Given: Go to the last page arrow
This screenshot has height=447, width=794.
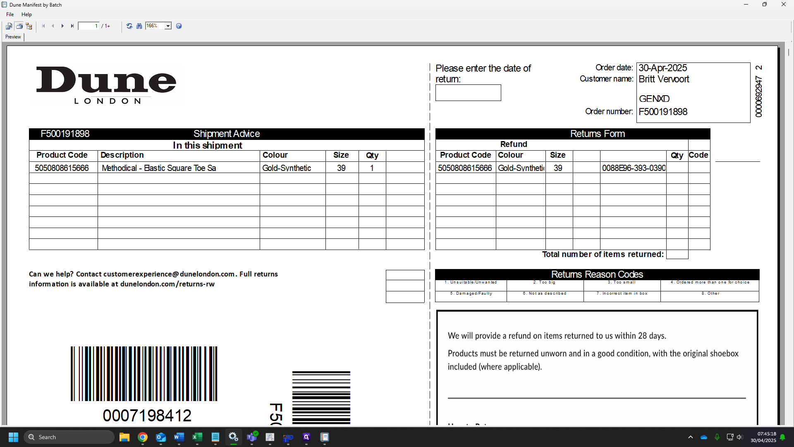Looking at the screenshot, I should (x=72, y=26).
